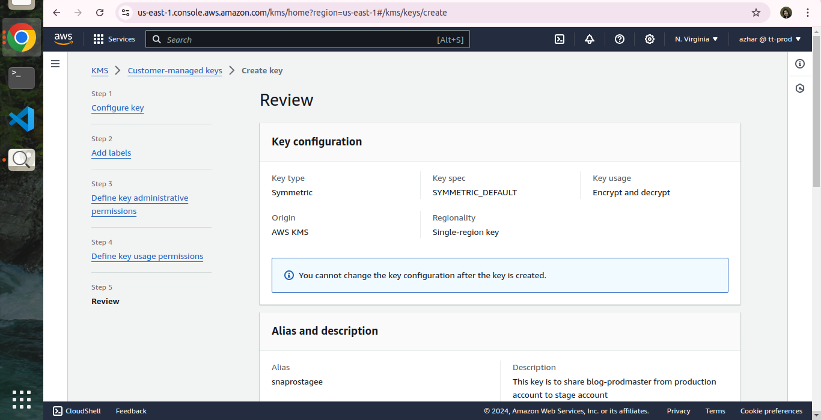Screen dimensions: 821x420
Task: Navigate to Customer-managed keys breadcrumb
Action: tap(175, 71)
